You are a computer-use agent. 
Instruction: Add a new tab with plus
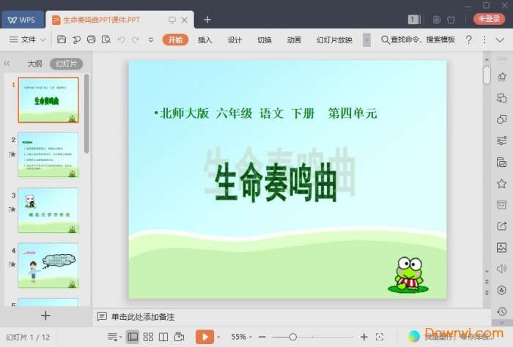(207, 20)
